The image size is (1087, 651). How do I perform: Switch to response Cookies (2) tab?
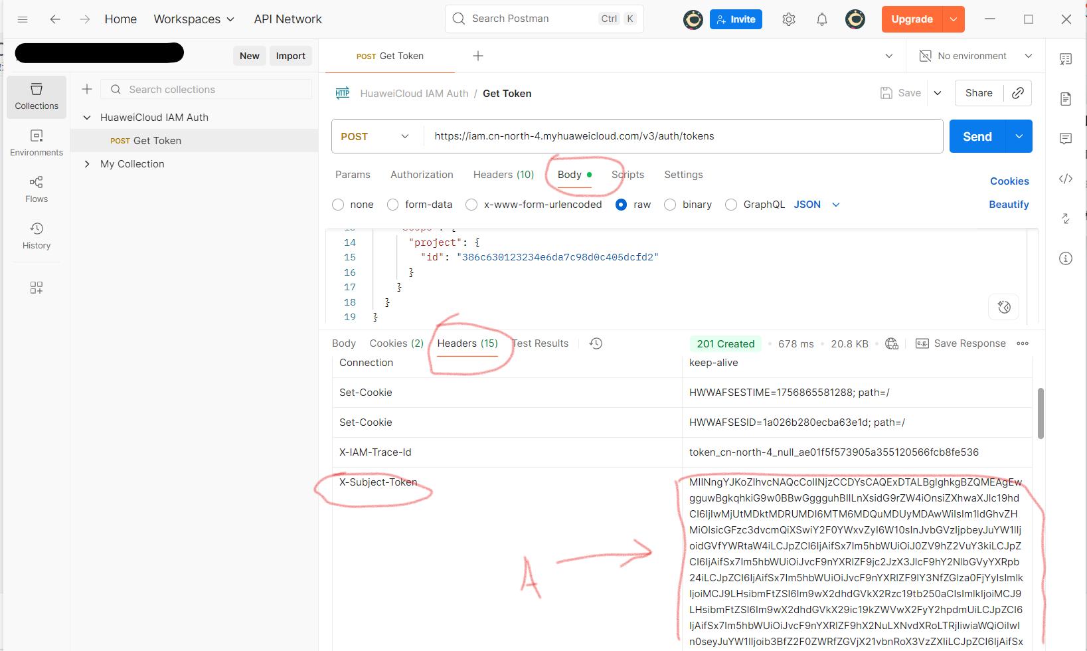396,343
